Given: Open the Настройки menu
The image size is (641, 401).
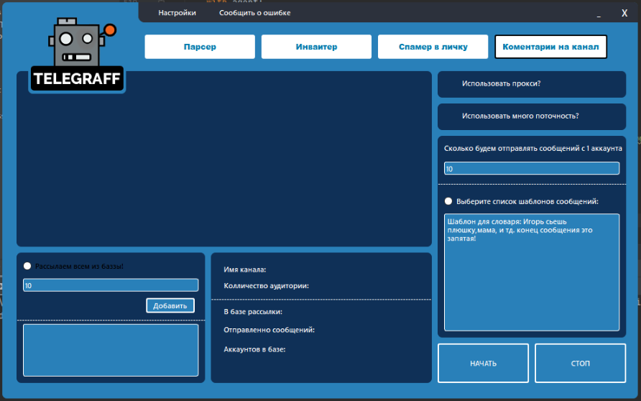Looking at the screenshot, I should [177, 13].
